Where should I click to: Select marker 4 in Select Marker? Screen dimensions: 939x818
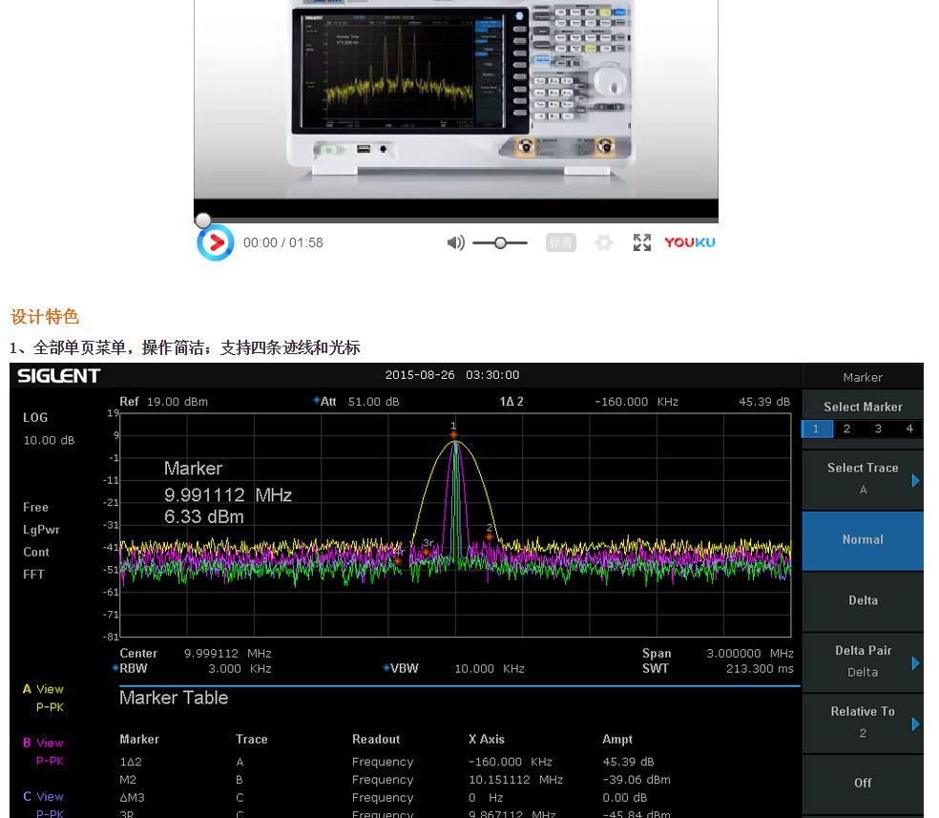(908, 430)
